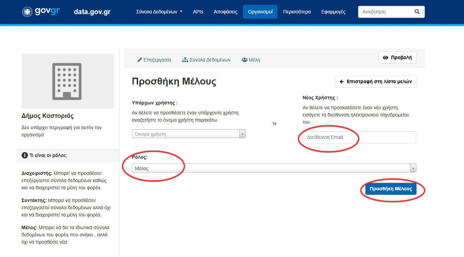The width and height of the screenshot is (464, 257).
Task: Click the Διεύθυνση Email input field
Action: click(359, 137)
